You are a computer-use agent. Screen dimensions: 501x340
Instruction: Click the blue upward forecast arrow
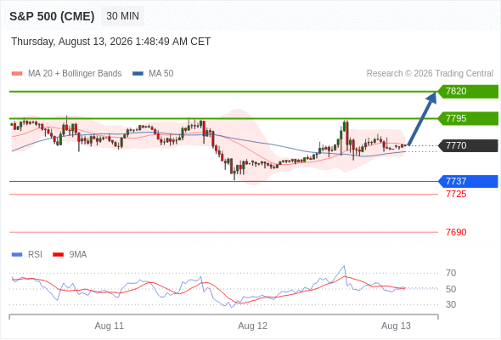click(x=422, y=119)
